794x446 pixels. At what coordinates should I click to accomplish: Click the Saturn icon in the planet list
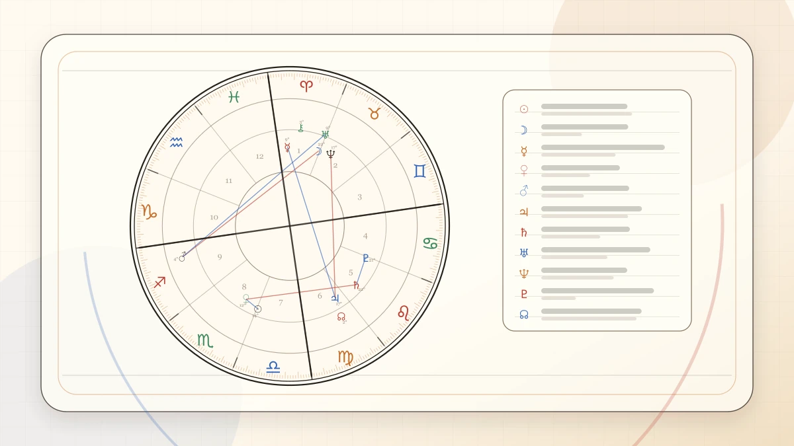[x=524, y=233]
